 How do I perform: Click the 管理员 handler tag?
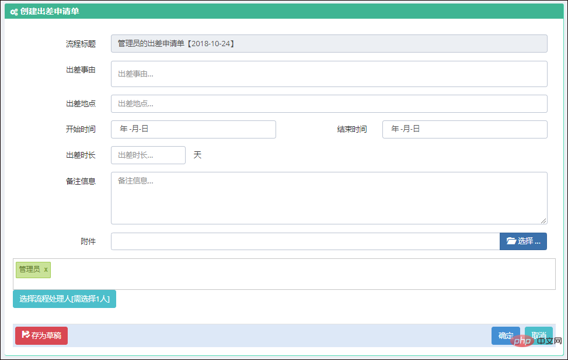tap(33, 270)
